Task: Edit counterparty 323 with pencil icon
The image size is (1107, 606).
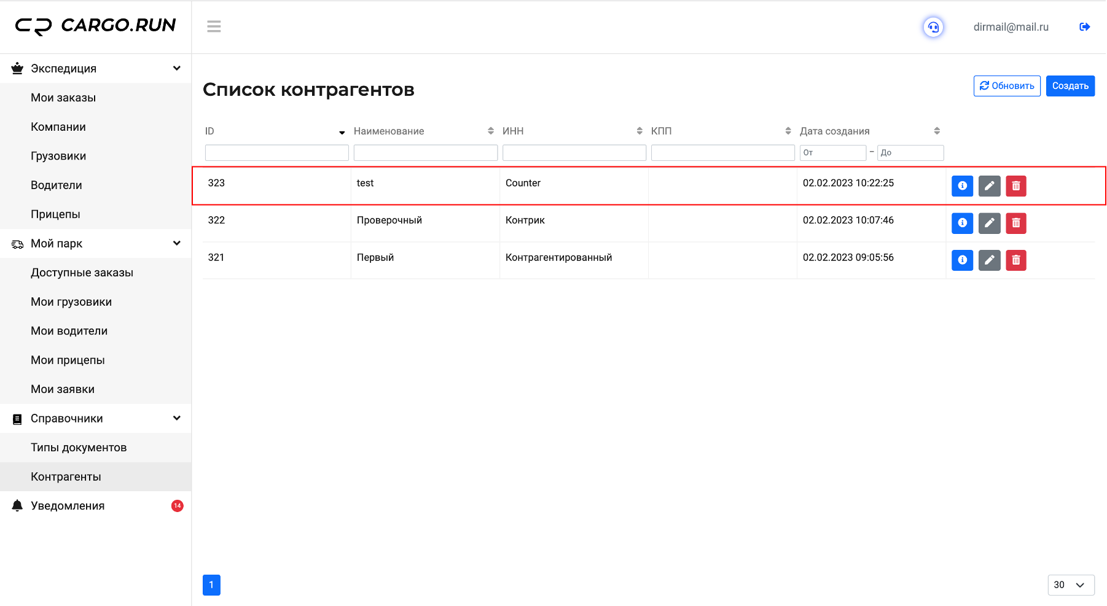Action: point(989,186)
